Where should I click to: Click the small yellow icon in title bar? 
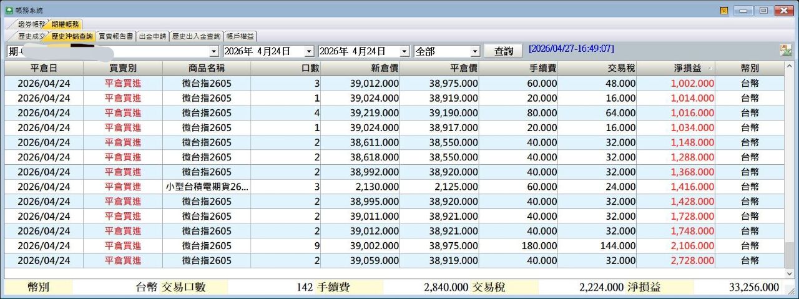pyautogui.click(x=724, y=10)
